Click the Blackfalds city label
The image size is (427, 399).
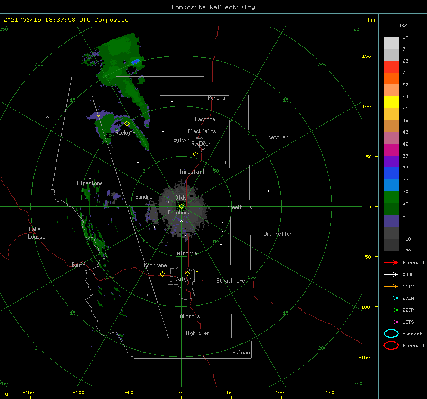[202, 131]
